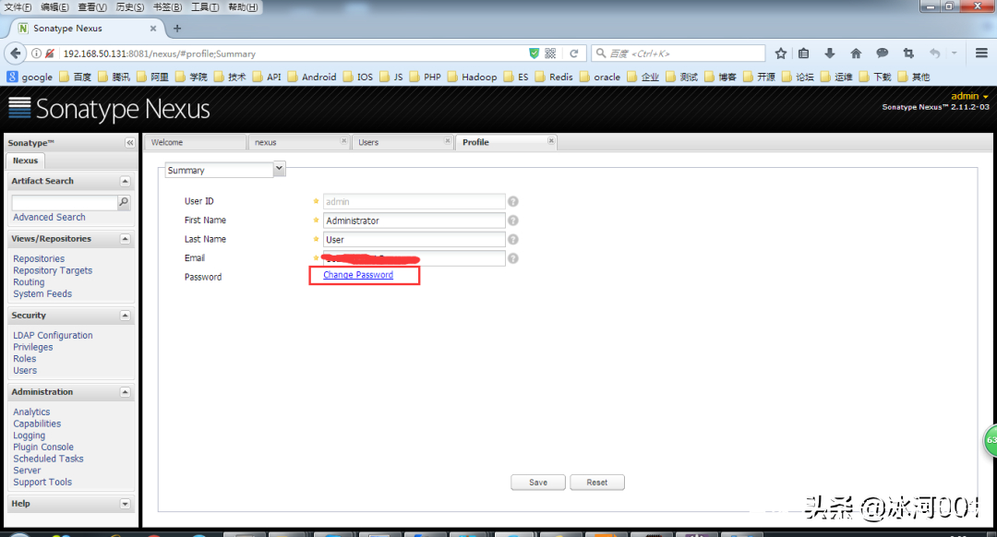This screenshot has height=537, width=997.
Task: Collapse the Security section
Action: [x=126, y=316]
